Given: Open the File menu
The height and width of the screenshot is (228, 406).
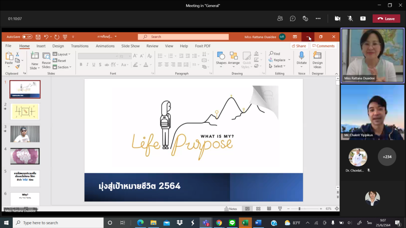Looking at the screenshot, I should (x=8, y=46).
